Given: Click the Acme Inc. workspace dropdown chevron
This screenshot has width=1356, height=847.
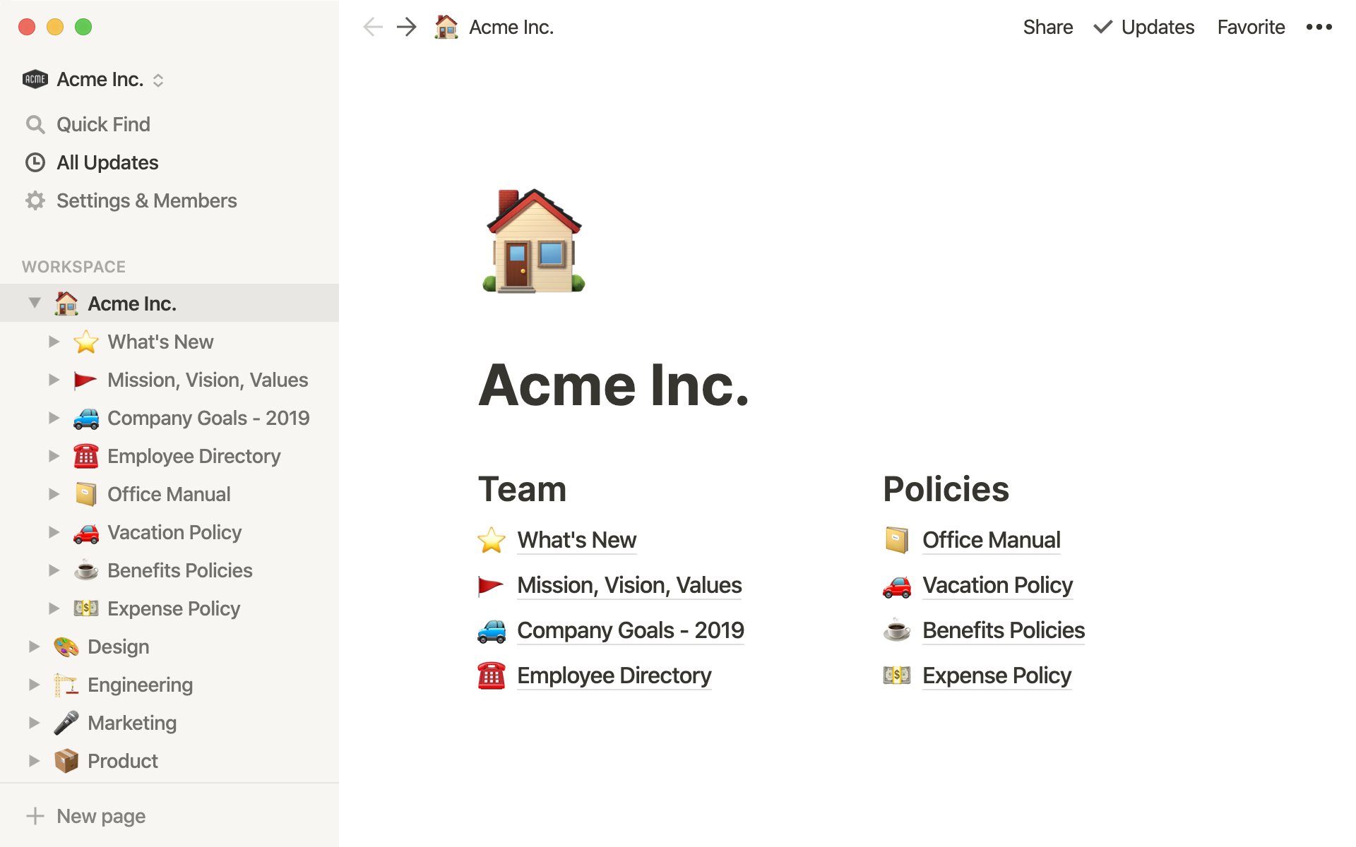Looking at the screenshot, I should pyautogui.click(x=159, y=80).
